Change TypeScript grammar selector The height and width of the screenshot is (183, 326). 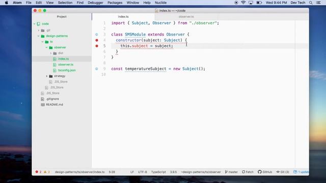tap(158, 172)
